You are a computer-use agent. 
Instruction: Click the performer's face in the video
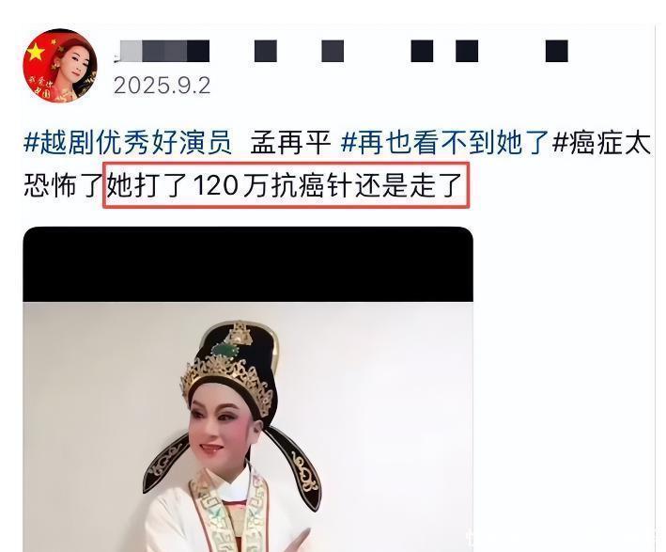point(221,427)
